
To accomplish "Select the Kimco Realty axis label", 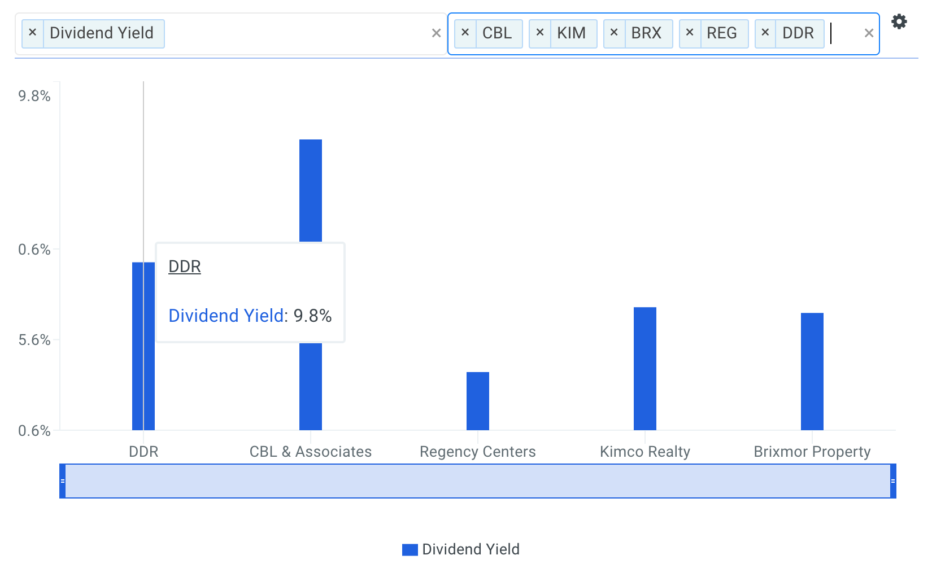I will pos(645,452).
